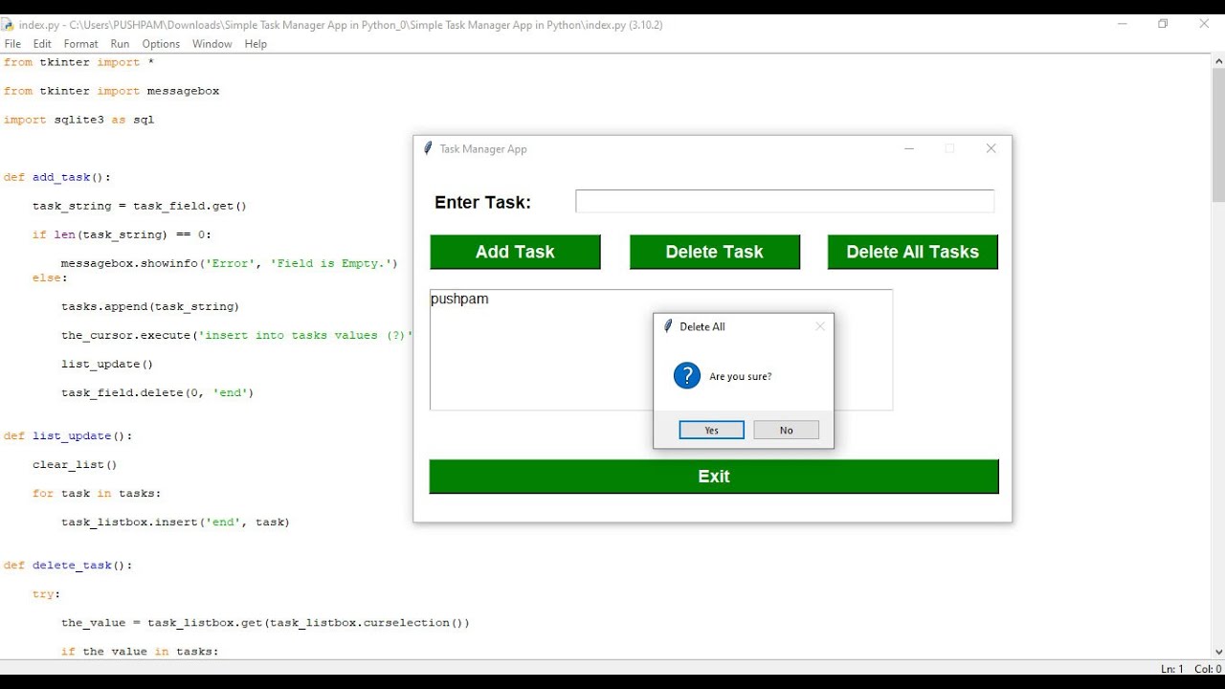
Task: Restore down the IDLE editor window
Action: coord(1163,24)
